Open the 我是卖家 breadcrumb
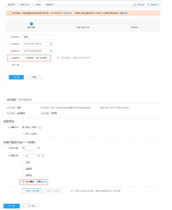 [x=11, y=5]
